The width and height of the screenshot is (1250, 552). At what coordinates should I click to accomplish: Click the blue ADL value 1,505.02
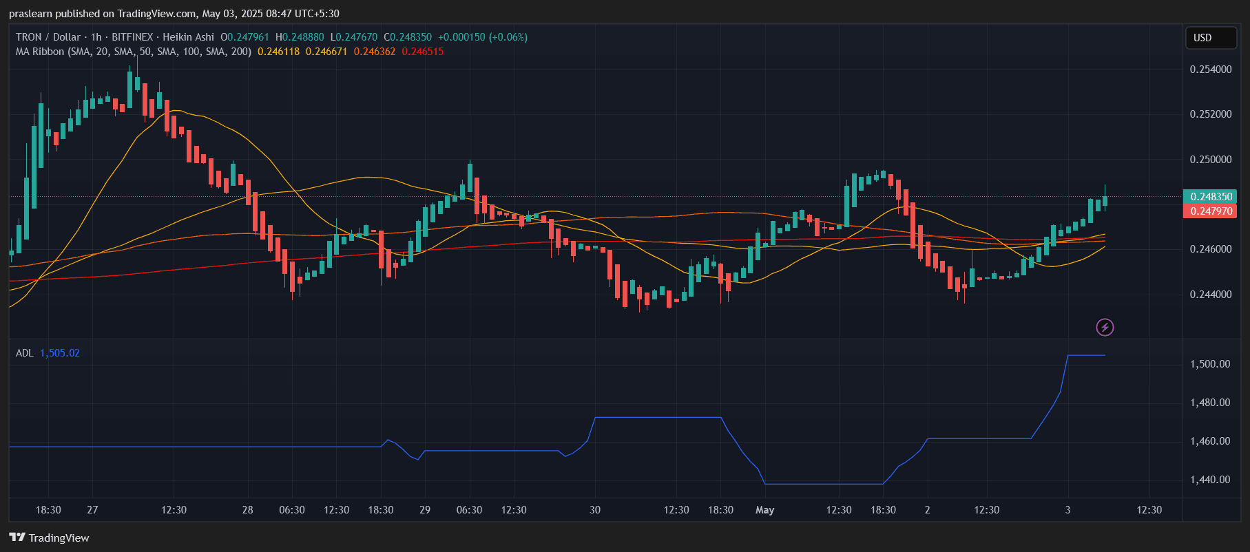point(60,353)
